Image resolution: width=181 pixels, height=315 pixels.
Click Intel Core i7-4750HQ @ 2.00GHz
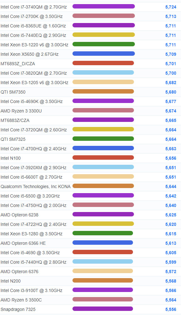click(x=33, y=205)
